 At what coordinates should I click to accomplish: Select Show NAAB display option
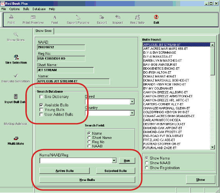(147, 163)
